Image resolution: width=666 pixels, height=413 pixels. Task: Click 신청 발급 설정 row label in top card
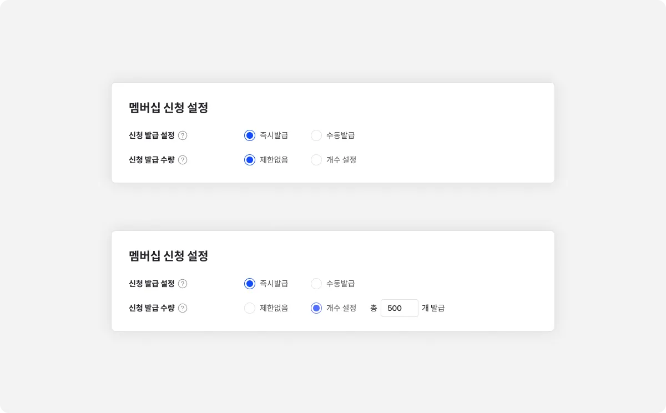152,135
